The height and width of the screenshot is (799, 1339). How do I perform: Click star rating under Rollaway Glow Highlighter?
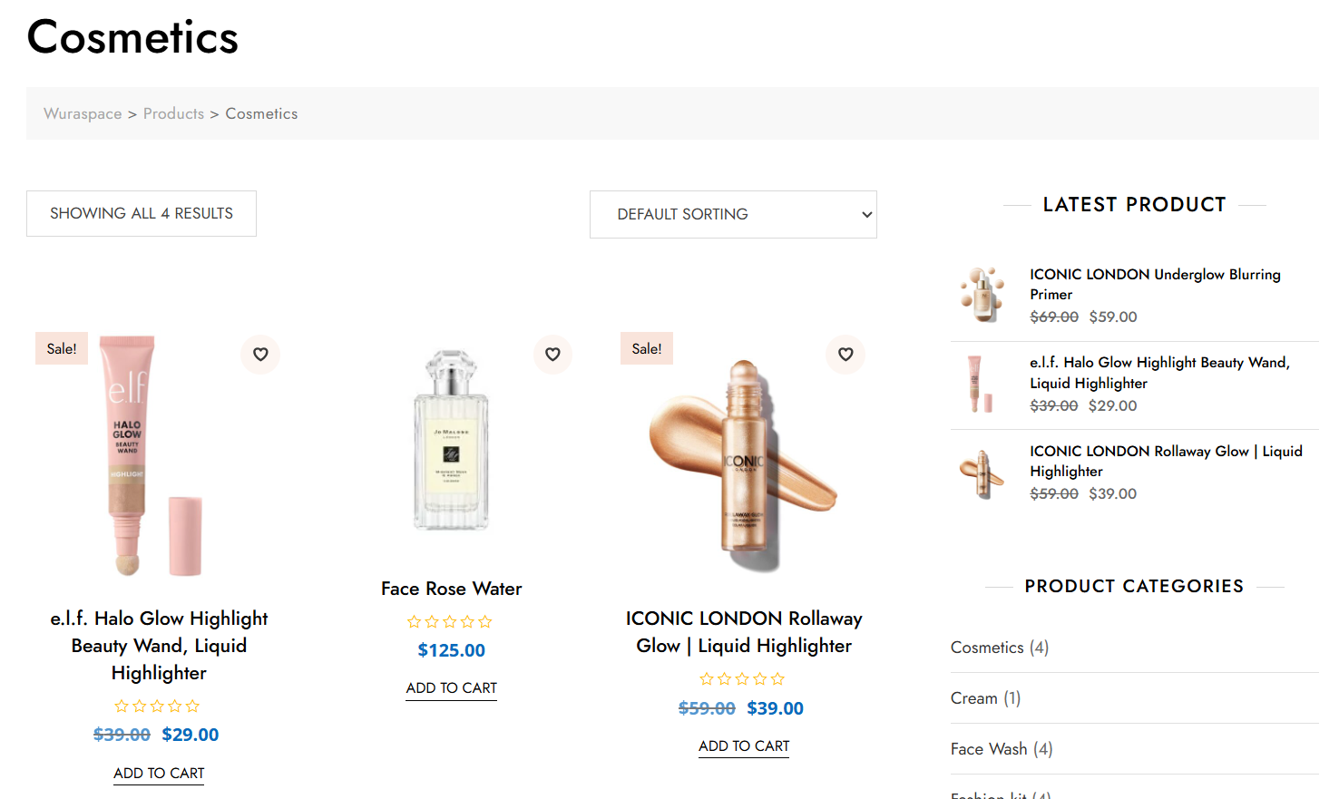tap(742, 679)
